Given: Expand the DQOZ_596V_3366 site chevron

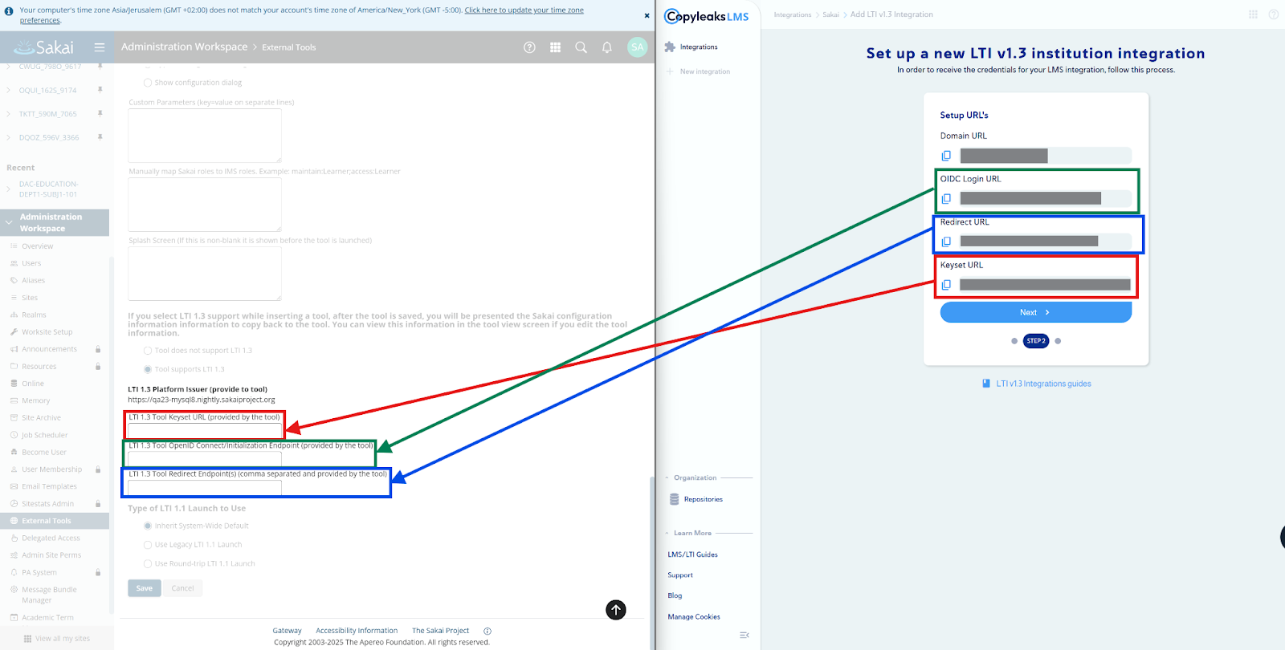Looking at the screenshot, I should (x=8, y=137).
